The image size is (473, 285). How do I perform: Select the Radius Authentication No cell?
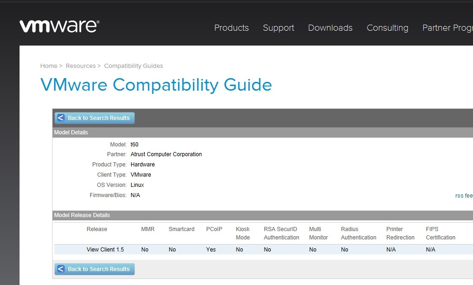(345, 249)
